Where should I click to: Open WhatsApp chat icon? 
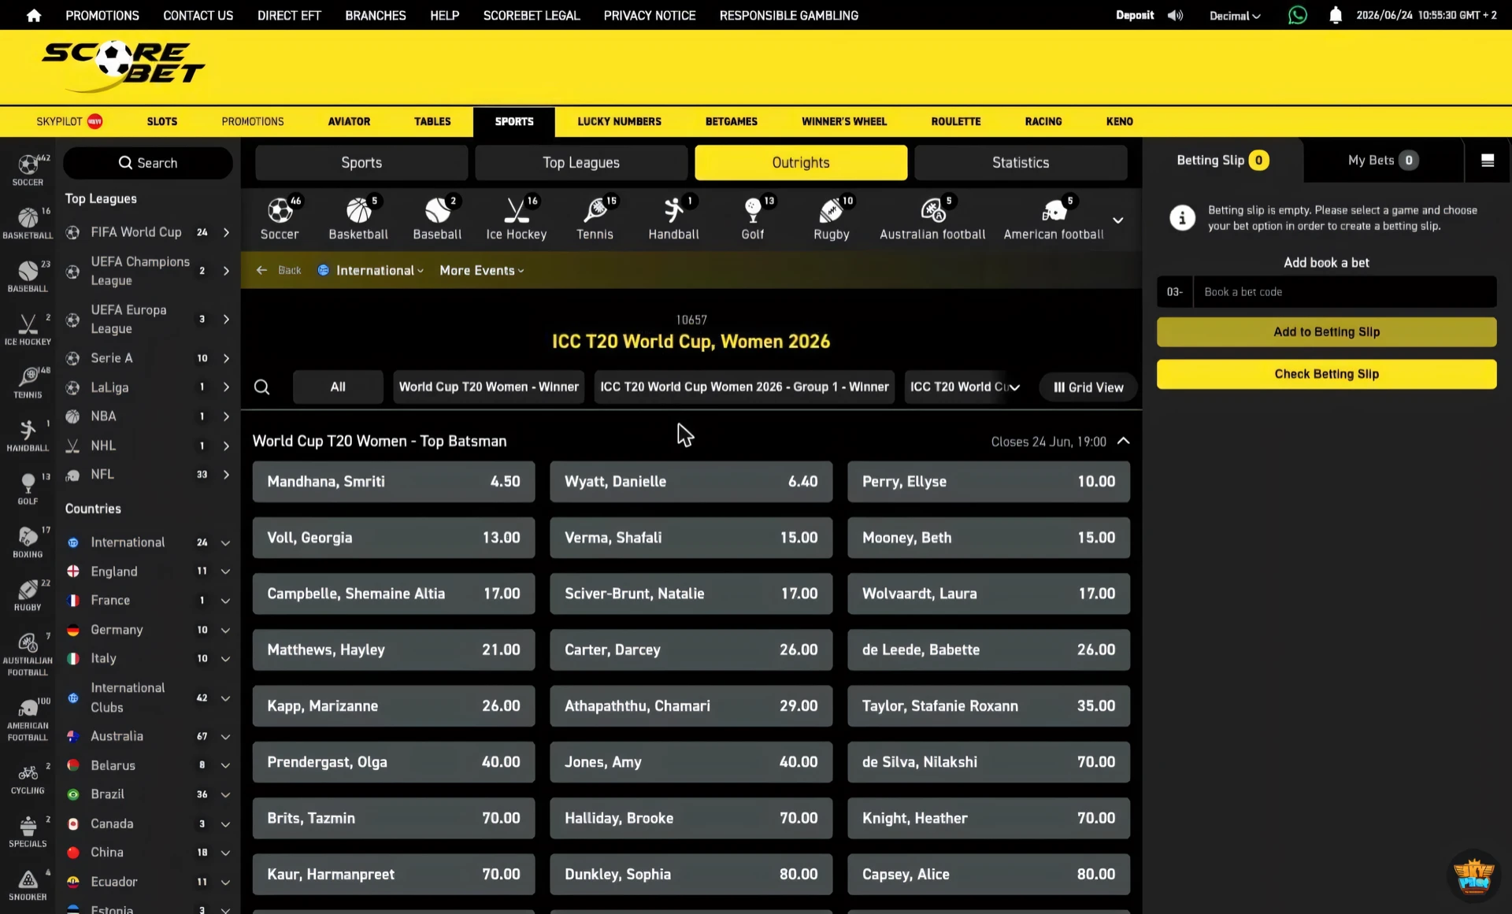(x=1297, y=15)
